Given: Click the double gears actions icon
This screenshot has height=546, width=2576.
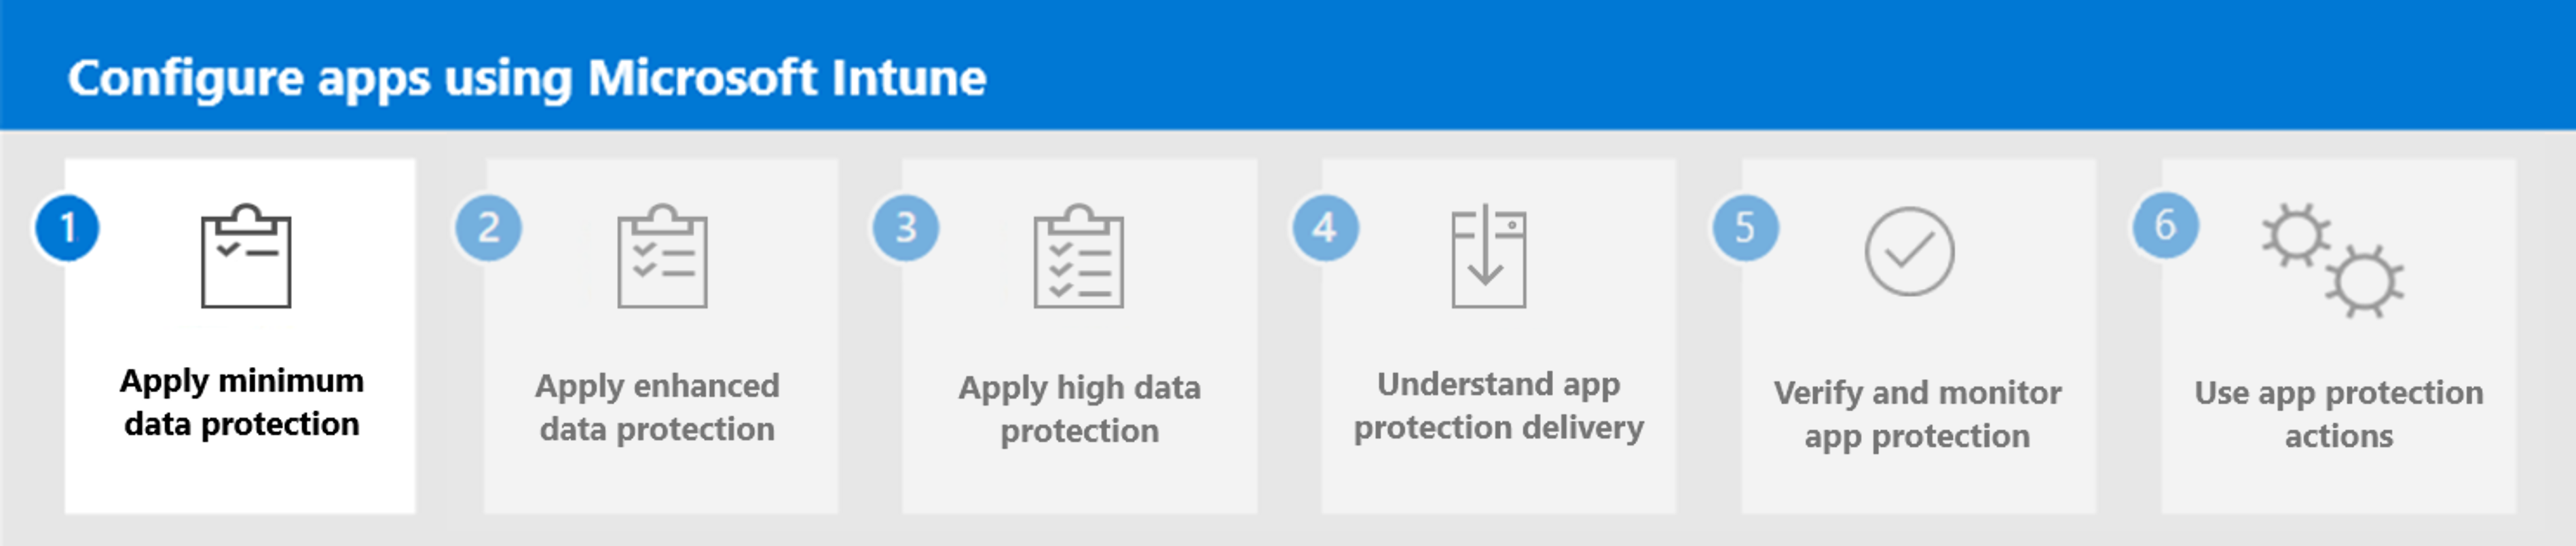Looking at the screenshot, I should pyautogui.click(x=2333, y=261).
